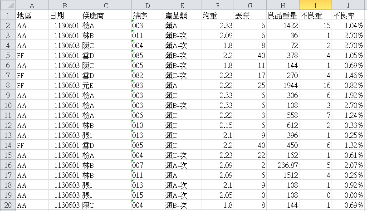Select column G header

click(250, 5)
